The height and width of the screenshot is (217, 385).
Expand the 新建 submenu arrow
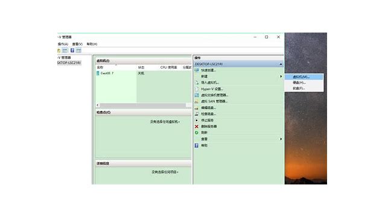click(x=281, y=77)
